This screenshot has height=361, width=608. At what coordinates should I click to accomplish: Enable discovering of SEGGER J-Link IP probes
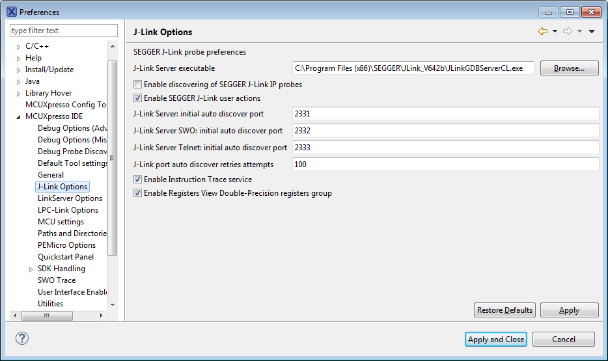(137, 84)
